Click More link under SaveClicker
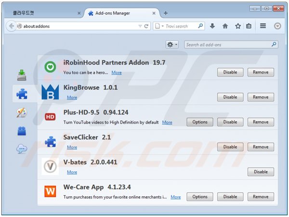Screen dimensions: 289x217 tap(72, 147)
